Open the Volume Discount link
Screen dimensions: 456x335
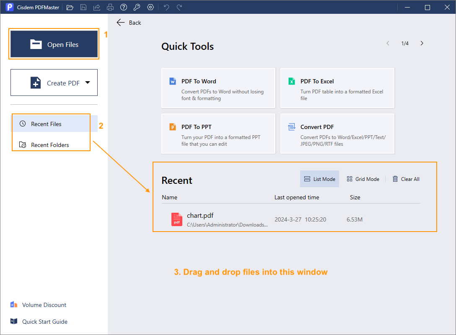coord(39,305)
